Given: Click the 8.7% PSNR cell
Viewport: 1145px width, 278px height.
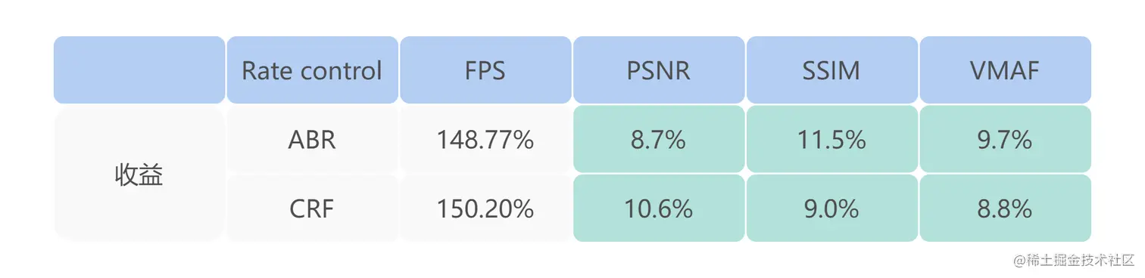Looking at the screenshot, I should click(659, 139).
